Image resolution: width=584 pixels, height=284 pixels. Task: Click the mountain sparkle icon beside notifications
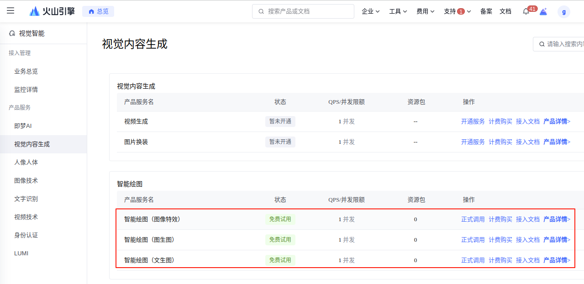pyautogui.click(x=543, y=11)
